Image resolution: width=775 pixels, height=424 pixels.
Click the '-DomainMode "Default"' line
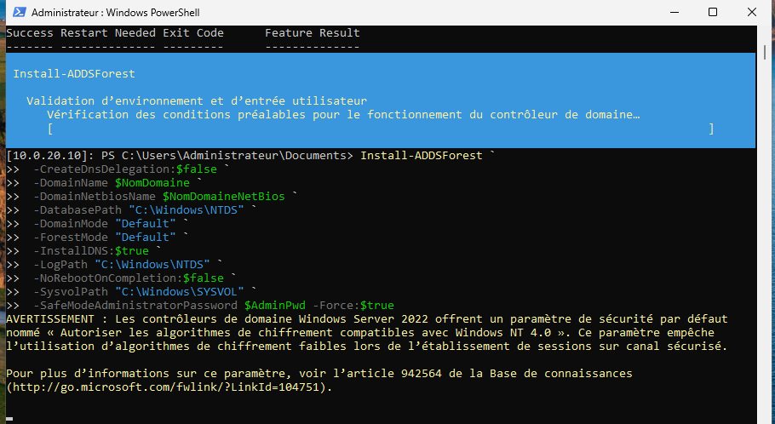pos(105,223)
